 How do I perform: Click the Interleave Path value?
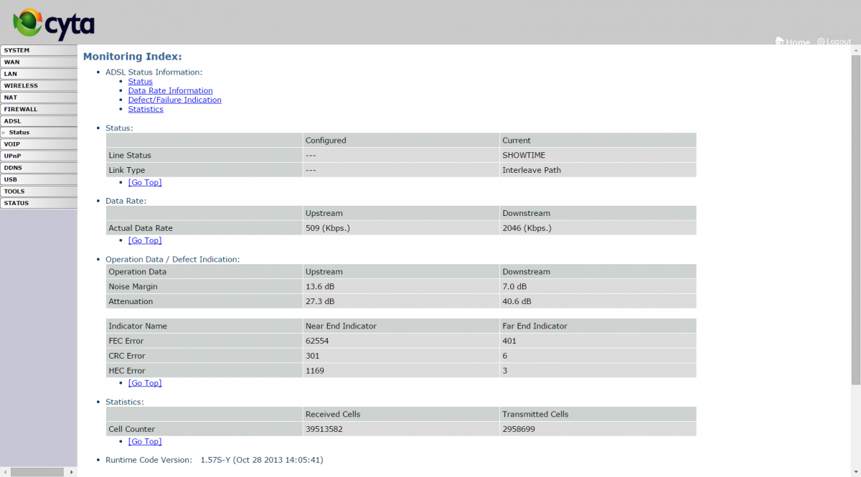tap(532, 170)
